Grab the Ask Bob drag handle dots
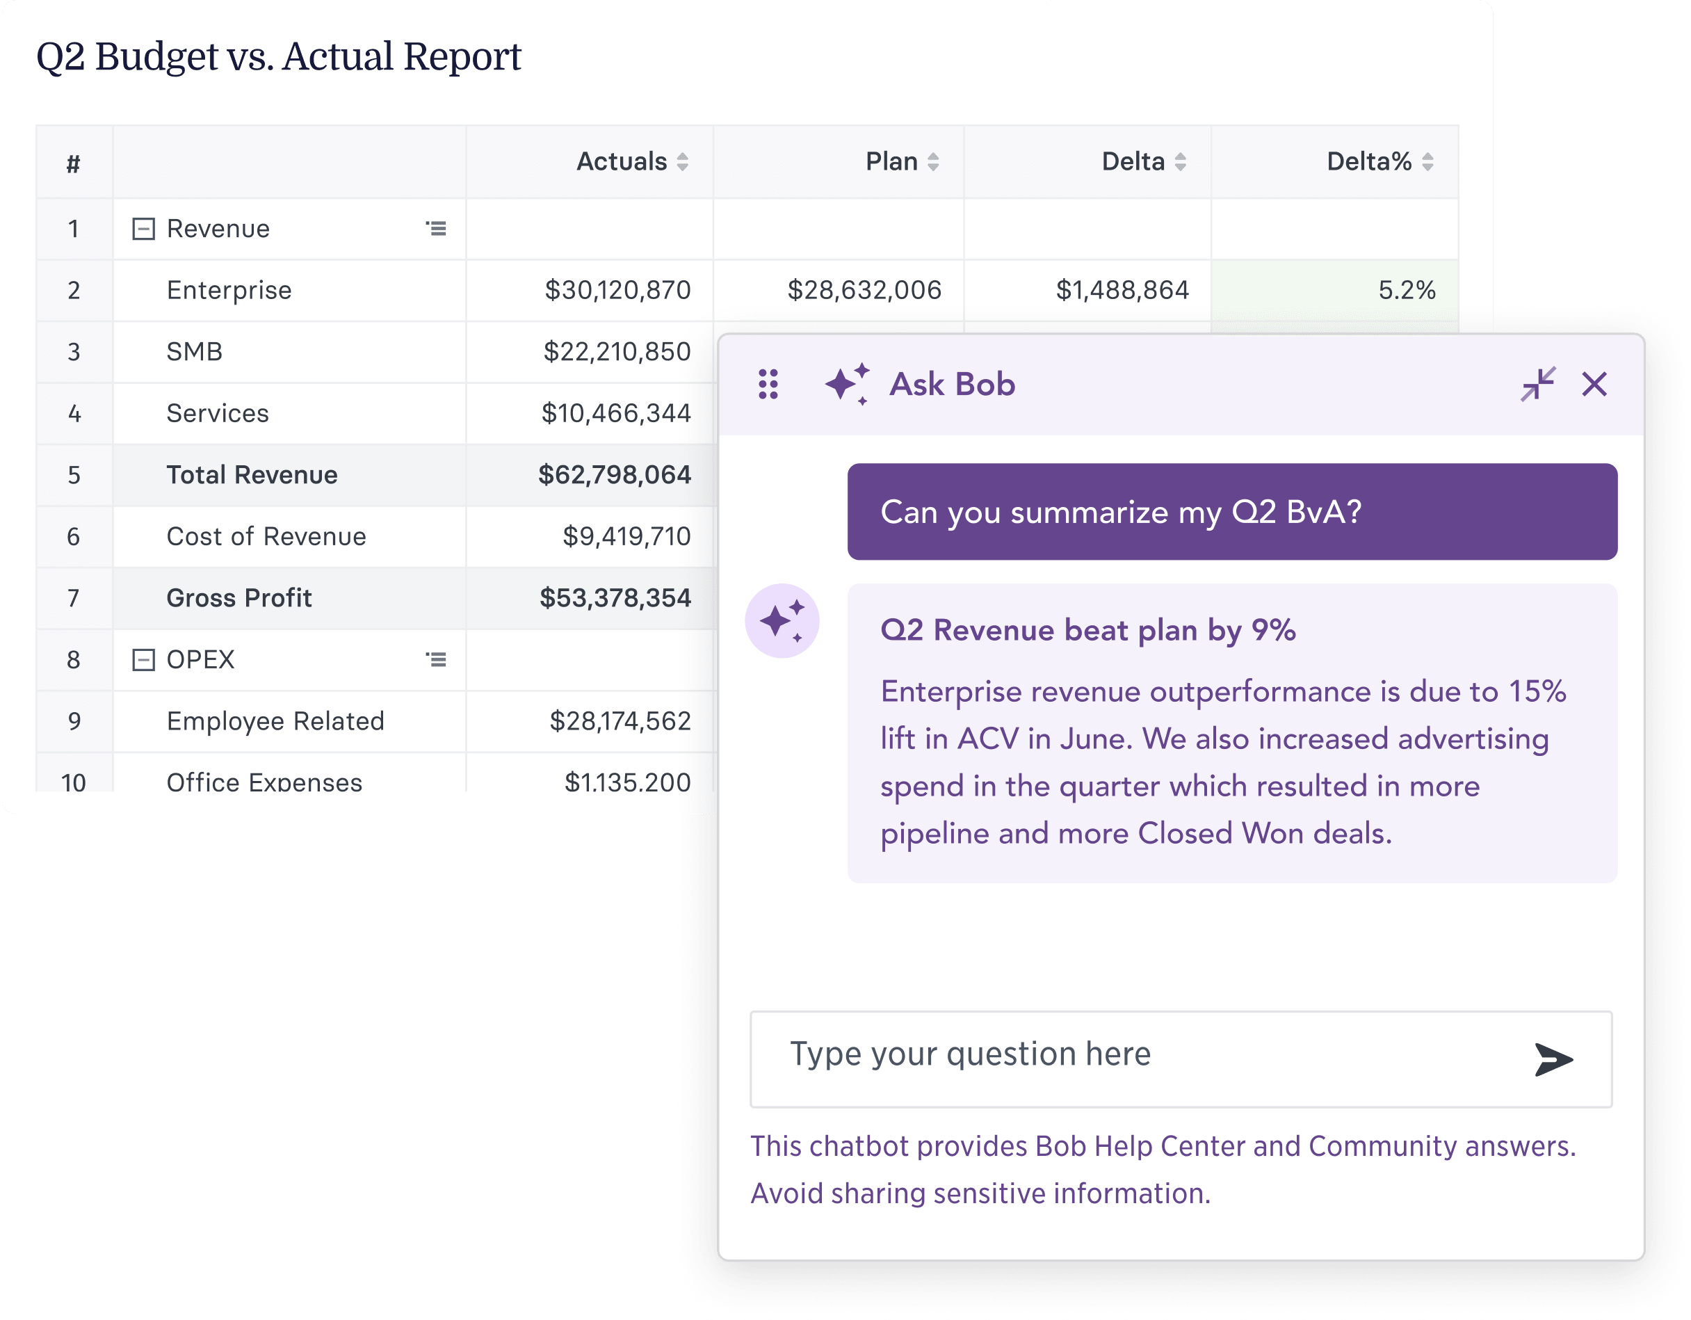The width and height of the screenshot is (1691, 1320). tap(768, 384)
